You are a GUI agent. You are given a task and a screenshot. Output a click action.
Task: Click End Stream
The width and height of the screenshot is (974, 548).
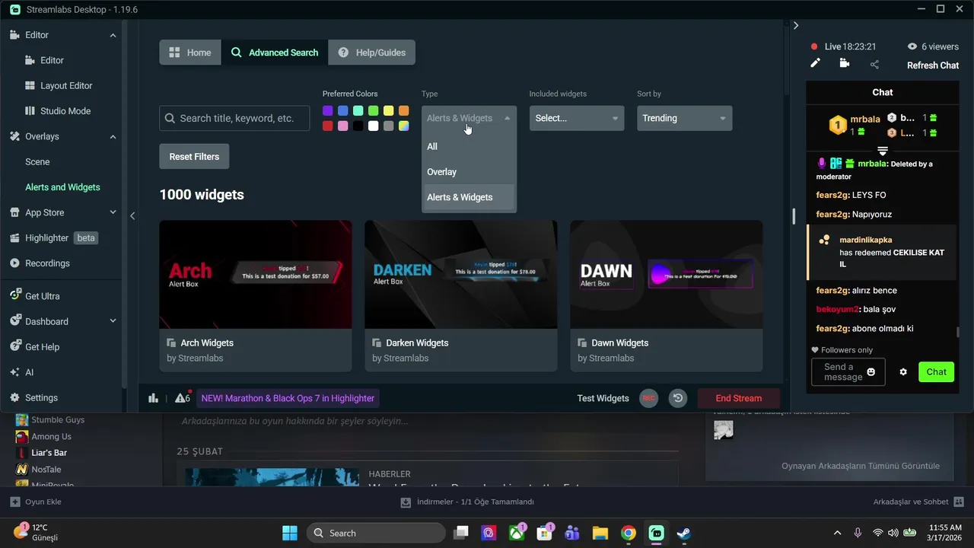click(x=738, y=398)
